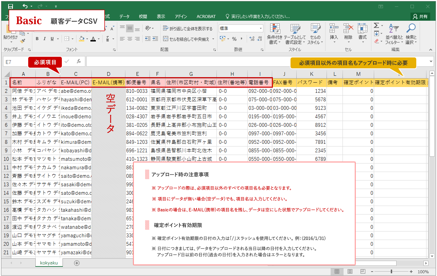437x276 pixels.
Task: Switch to the 校閲 ribbon tab
Action: 143,16
